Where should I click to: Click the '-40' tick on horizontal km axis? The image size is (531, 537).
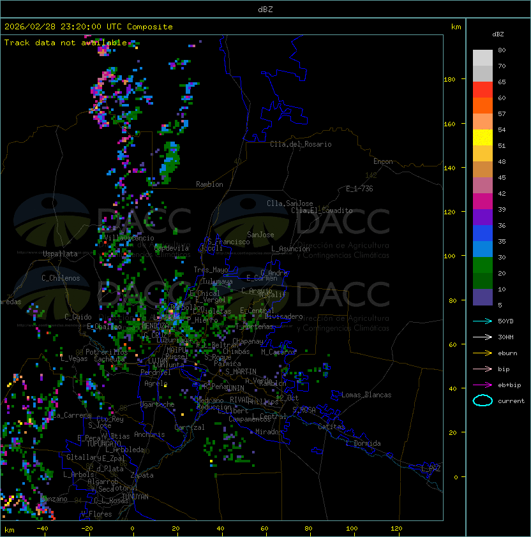[43, 529]
